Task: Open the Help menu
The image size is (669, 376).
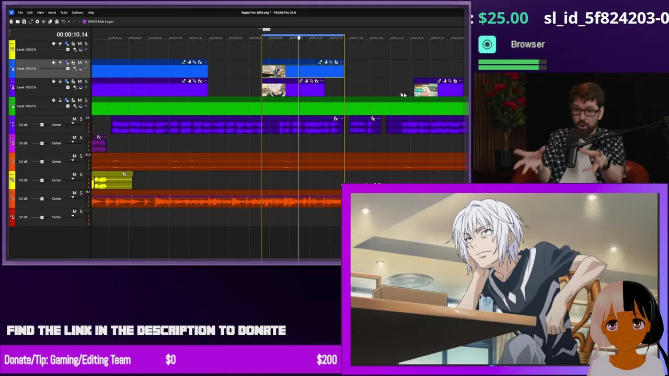Action: pyautogui.click(x=91, y=12)
